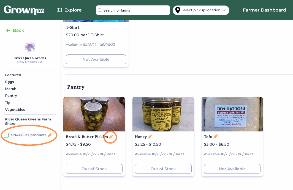Click the Back link with green arrow
The height and width of the screenshot is (190, 293).
(x=15, y=30)
